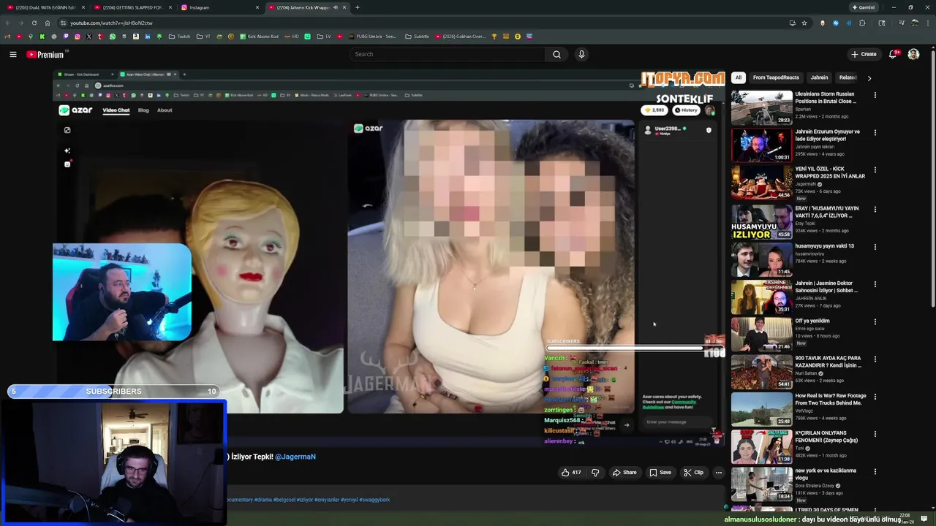The height and width of the screenshot is (526, 936).
Task: Open husamuyuyu yayın vakti 13 thumbnail
Action: [x=761, y=259]
